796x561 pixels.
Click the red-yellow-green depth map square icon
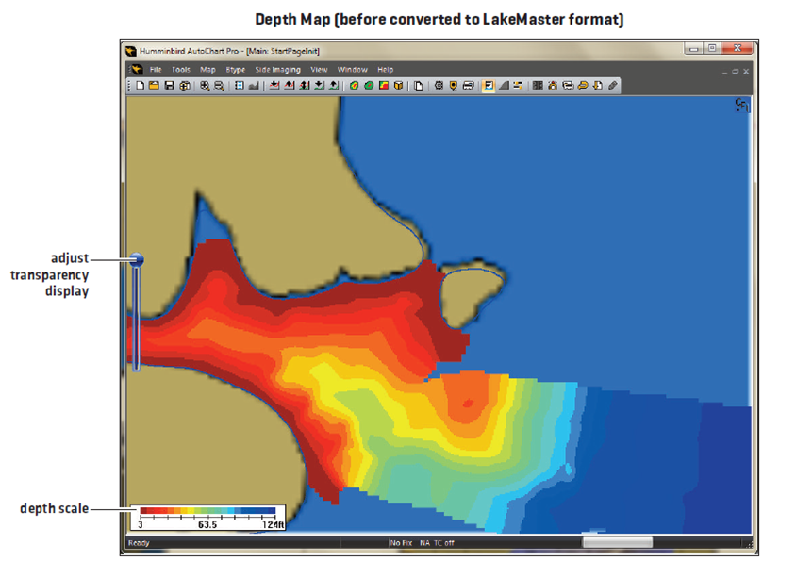click(x=384, y=85)
